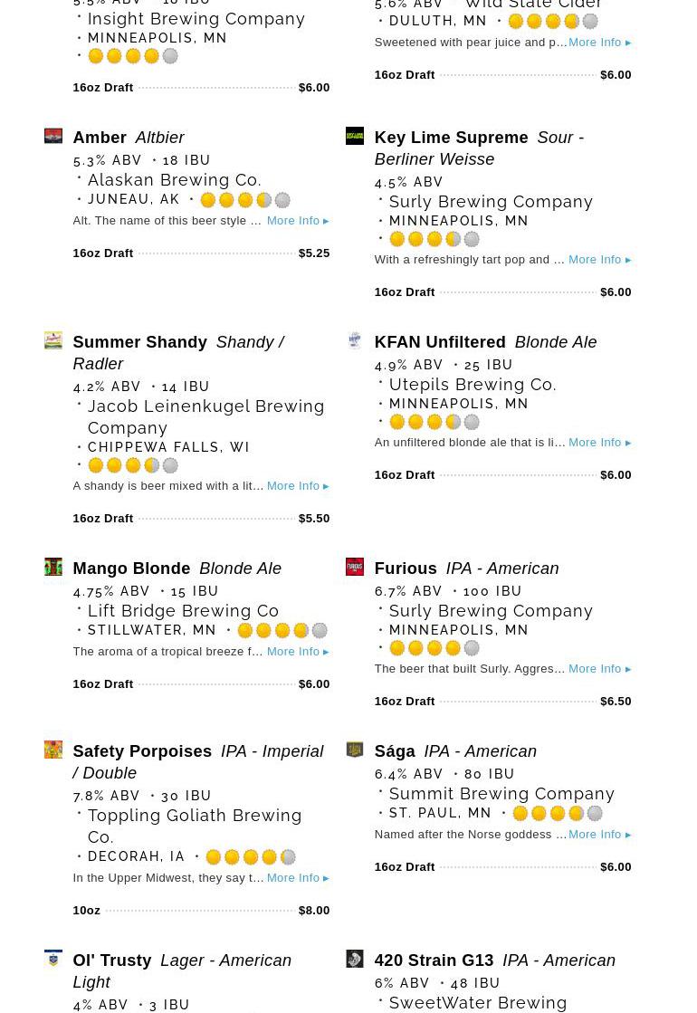
Task: Click the Amber Altbier beer logo icon
Action: pyautogui.click(x=53, y=136)
